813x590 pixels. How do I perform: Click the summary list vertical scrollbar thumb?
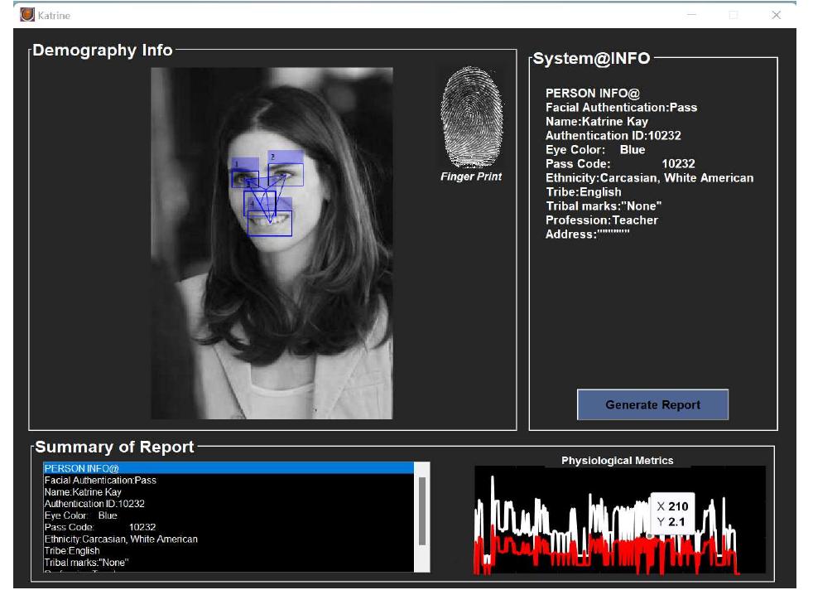(x=422, y=511)
